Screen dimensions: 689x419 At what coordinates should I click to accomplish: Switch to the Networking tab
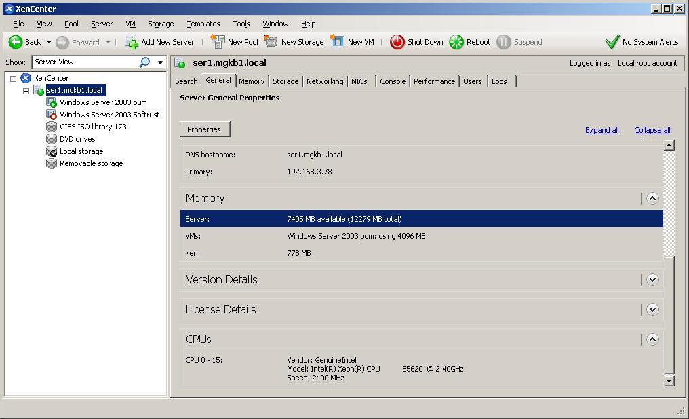click(325, 81)
